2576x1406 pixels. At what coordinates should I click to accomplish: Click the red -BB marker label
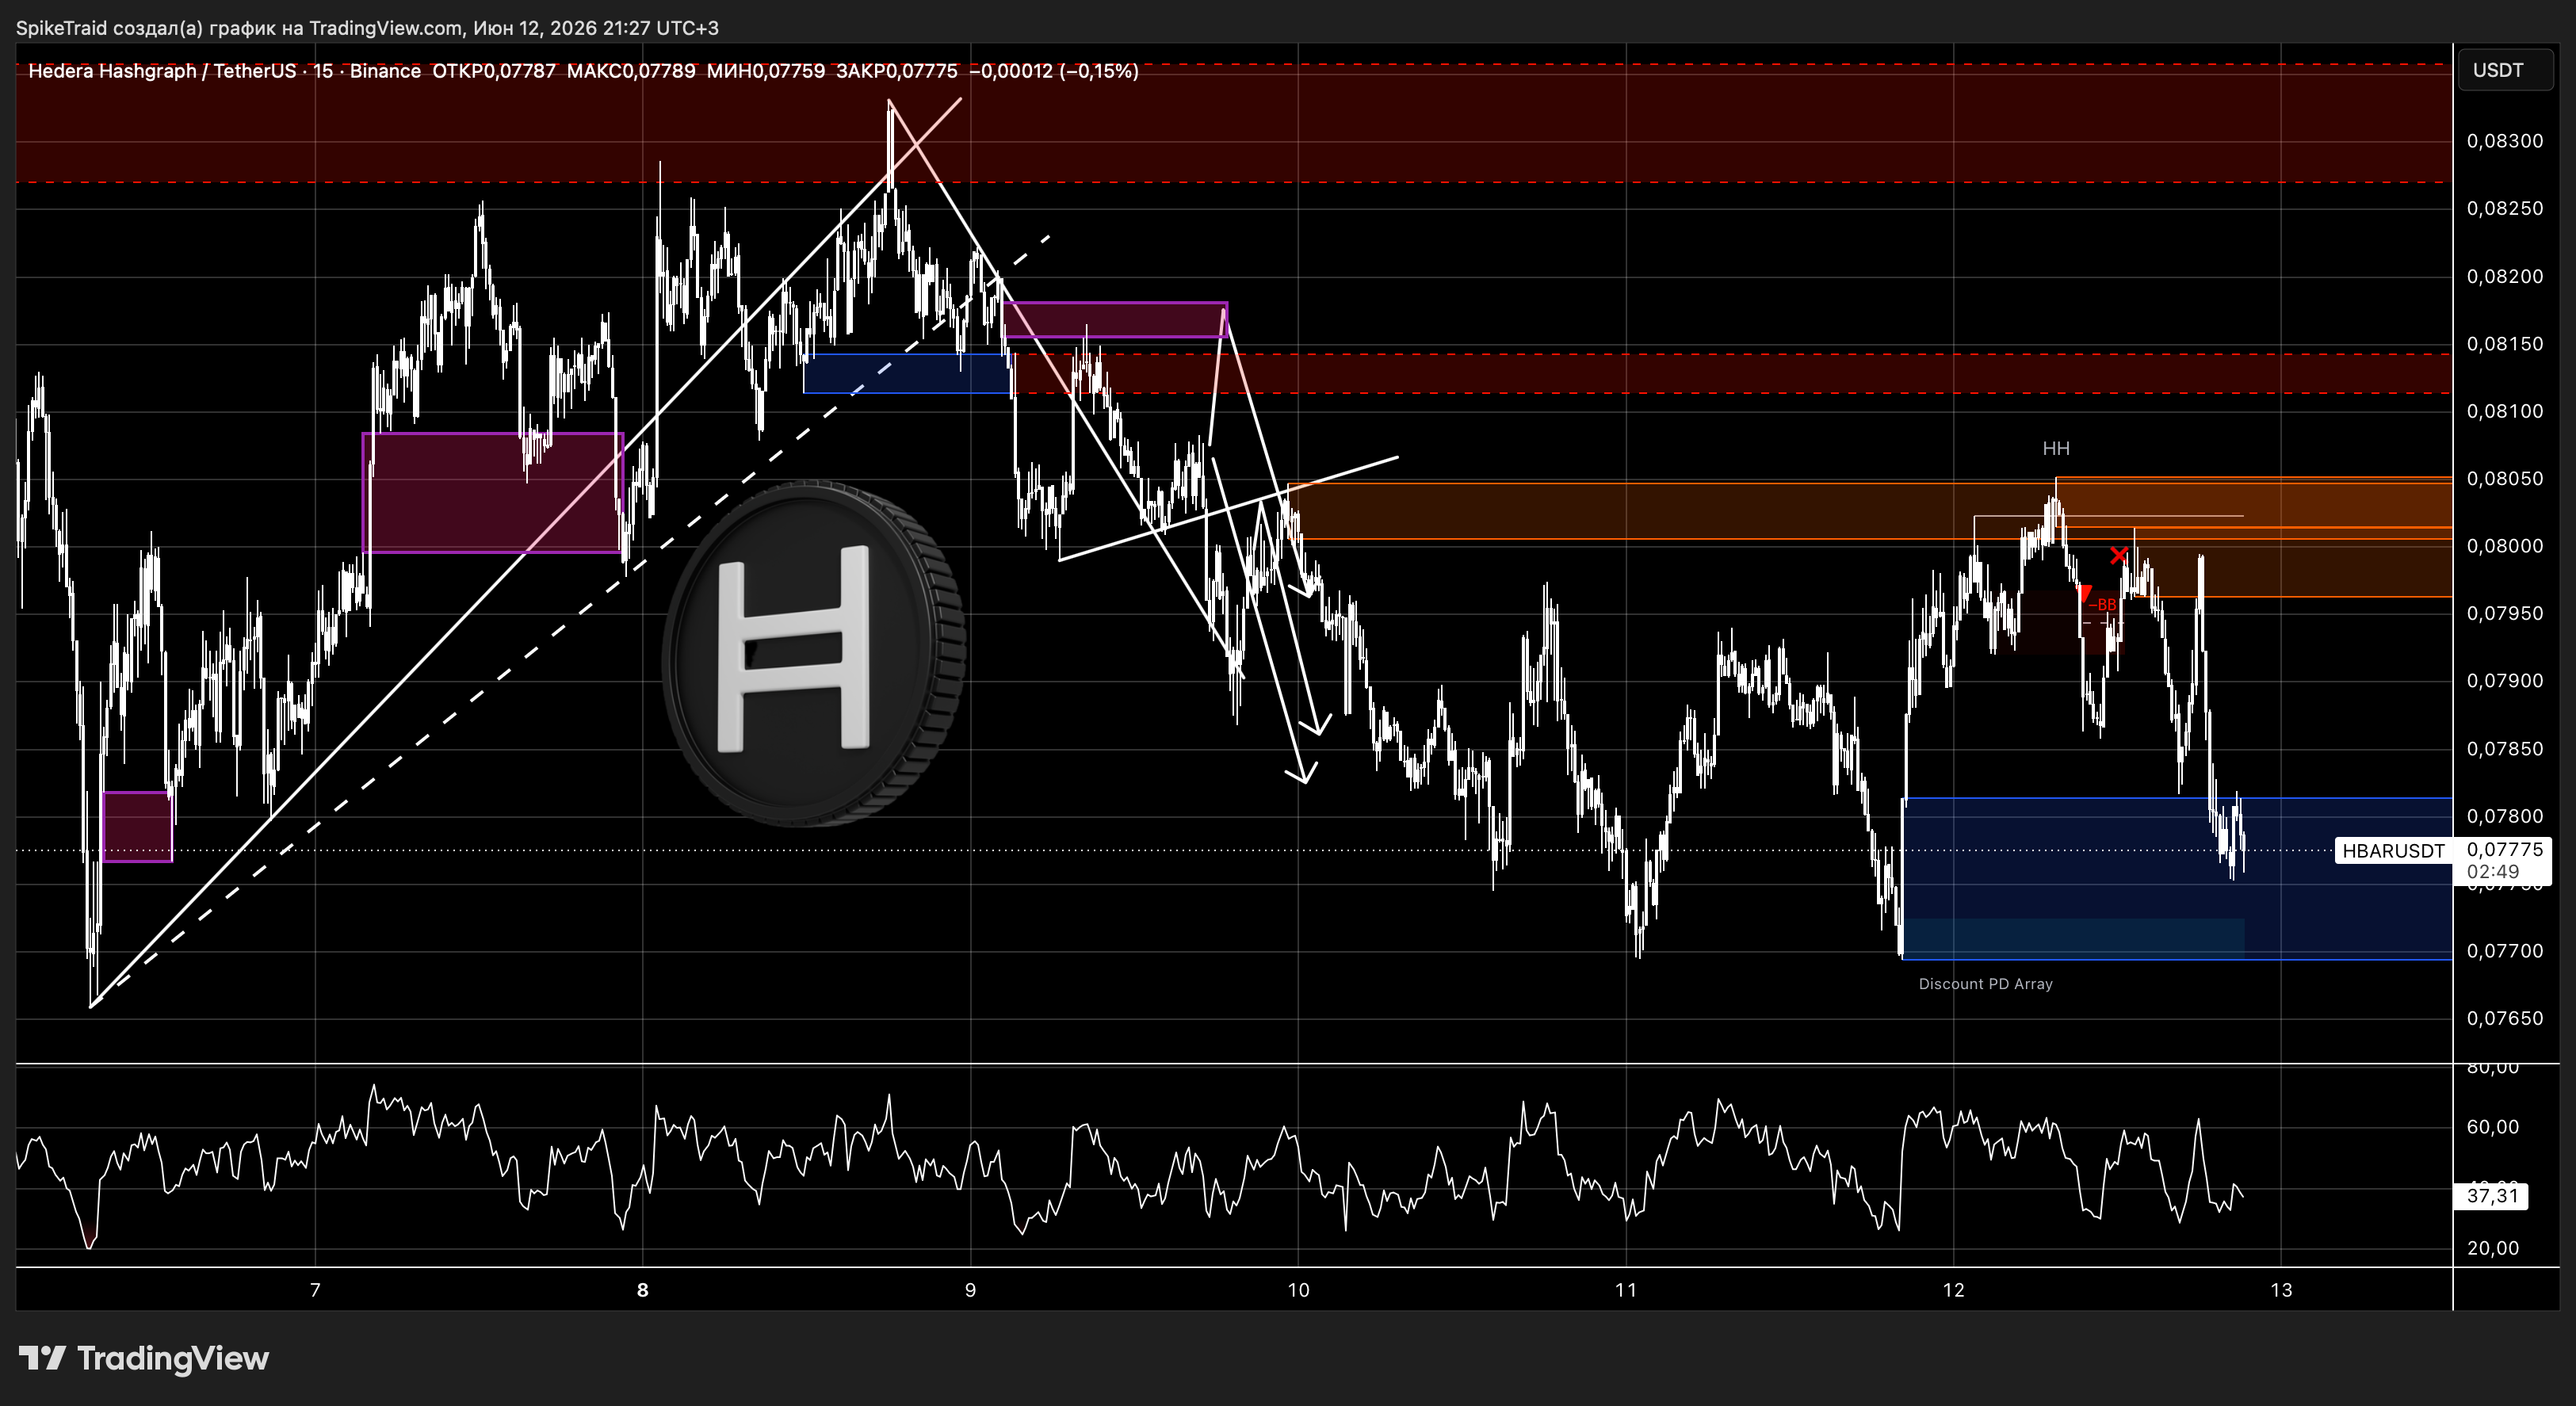pos(2102,605)
